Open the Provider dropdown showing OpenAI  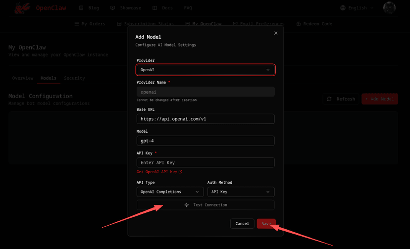(x=205, y=70)
